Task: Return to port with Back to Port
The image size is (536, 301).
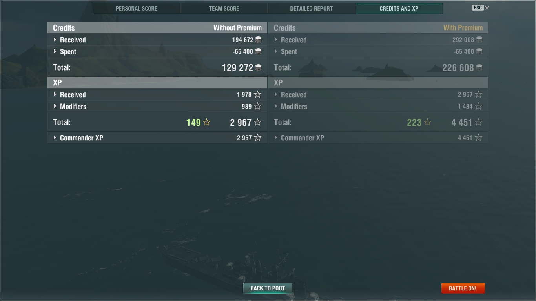Action: coord(268,288)
